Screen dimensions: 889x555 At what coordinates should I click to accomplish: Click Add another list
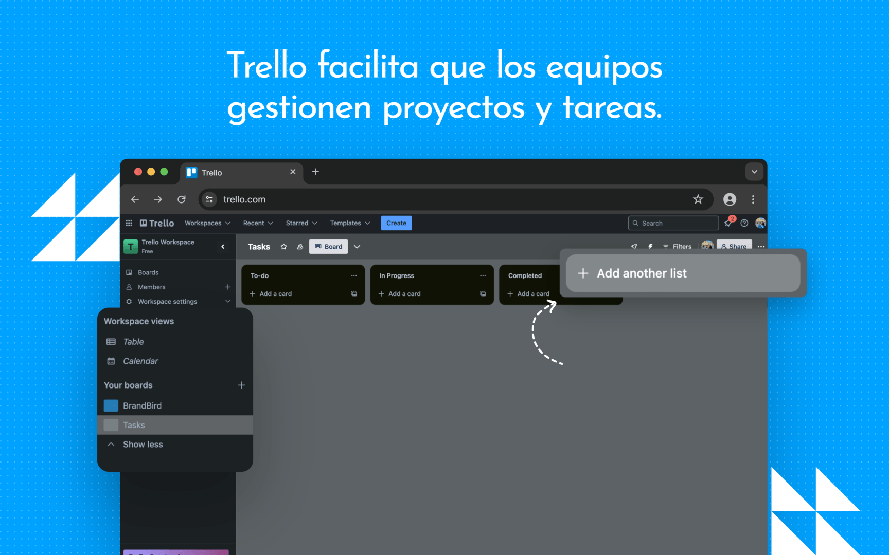point(683,273)
